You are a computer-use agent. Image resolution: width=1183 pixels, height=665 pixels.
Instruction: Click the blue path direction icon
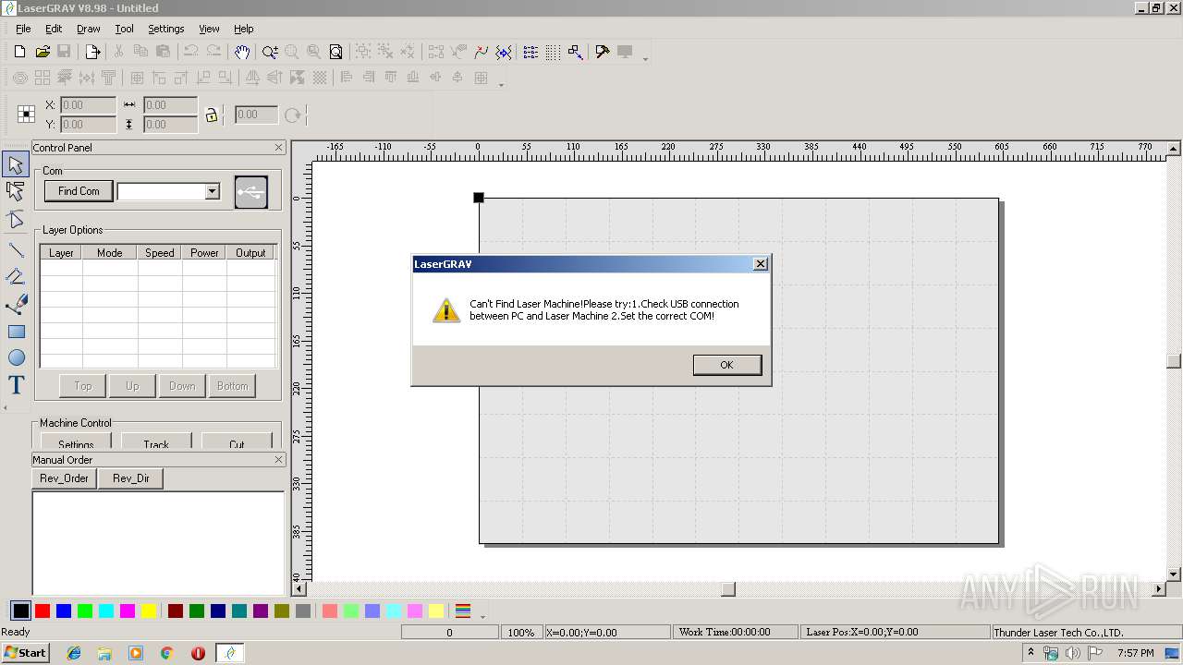(x=504, y=52)
